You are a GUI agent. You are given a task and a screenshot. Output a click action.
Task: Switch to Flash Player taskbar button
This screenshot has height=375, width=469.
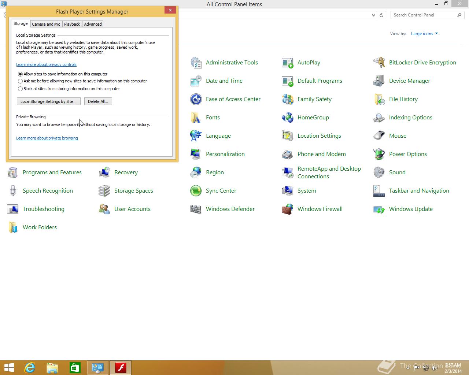point(121,368)
